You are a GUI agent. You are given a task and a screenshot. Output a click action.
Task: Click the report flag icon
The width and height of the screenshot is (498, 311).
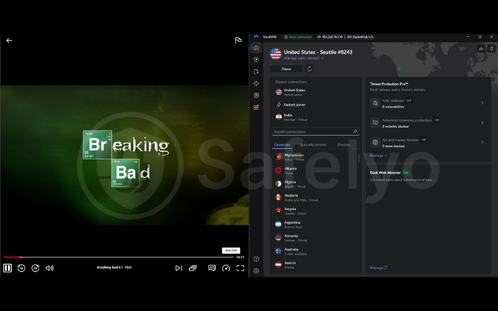pyautogui.click(x=238, y=40)
